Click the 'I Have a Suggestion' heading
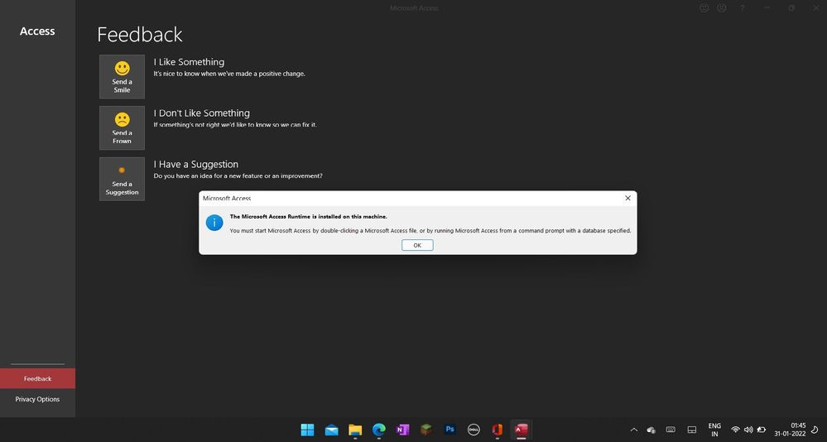This screenshot has width=827, height=442. pyautogui.click(x=195, y=165)
